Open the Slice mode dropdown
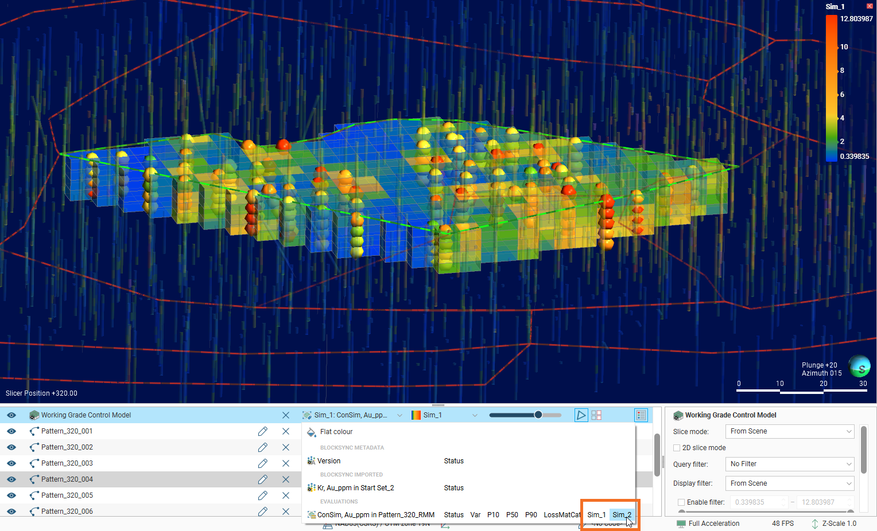The image size is (877, 531). point(790,431)
